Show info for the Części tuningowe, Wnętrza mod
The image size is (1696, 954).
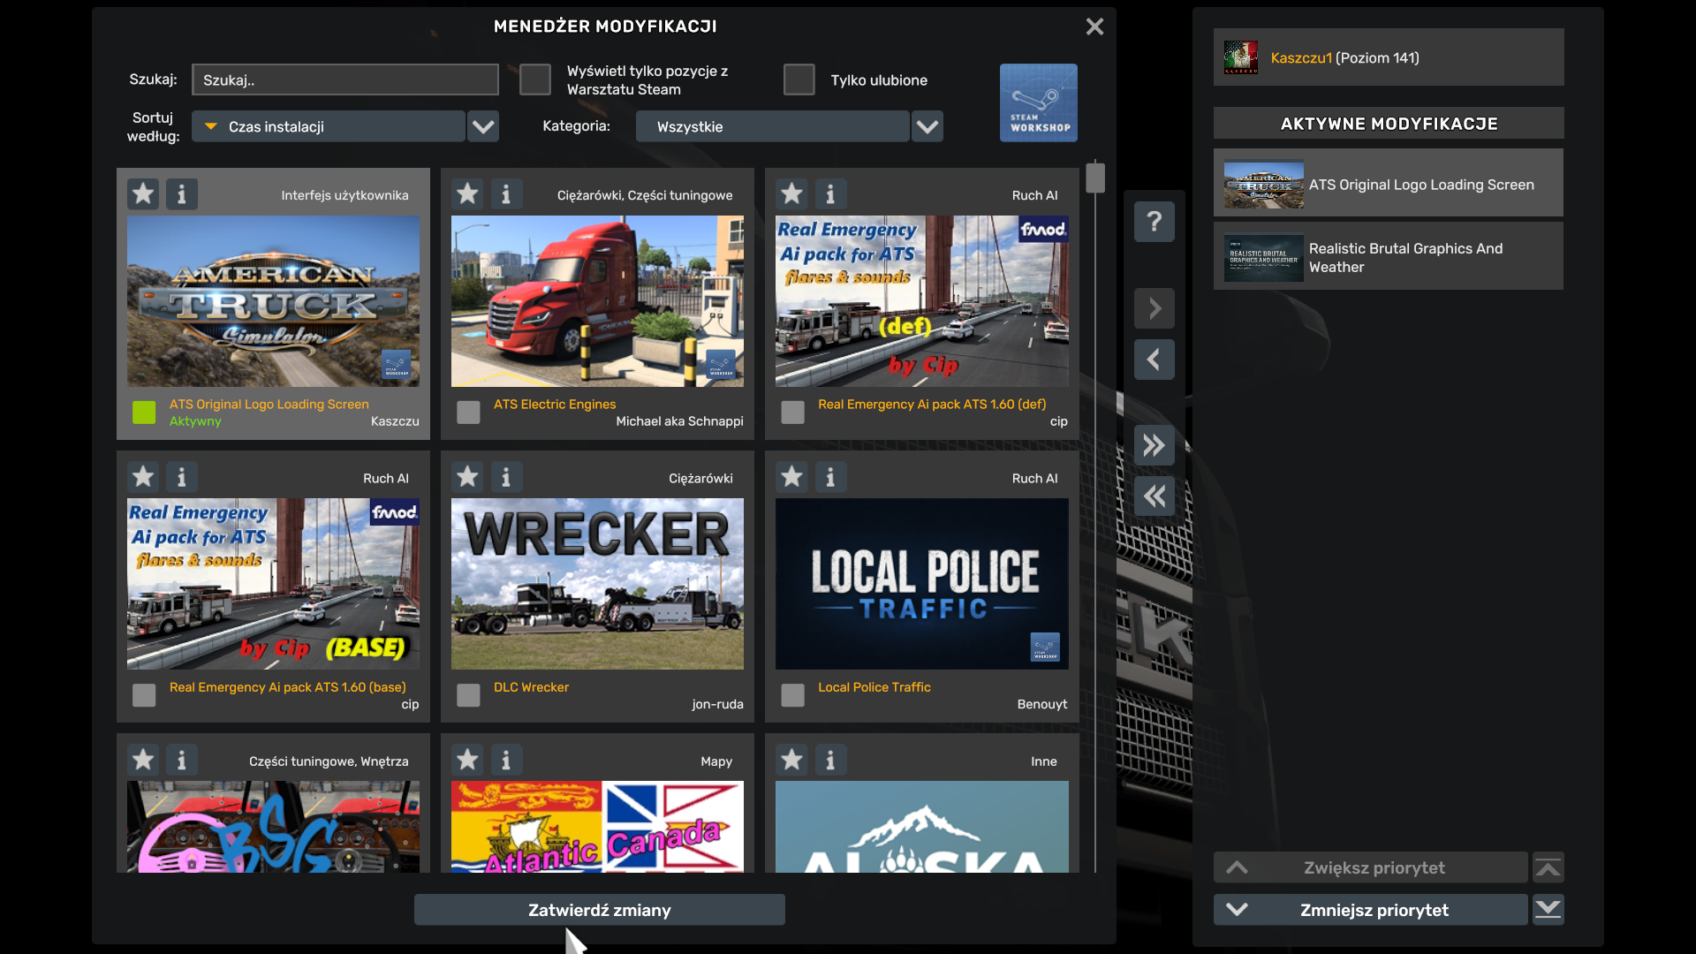[x=182, y=760]
